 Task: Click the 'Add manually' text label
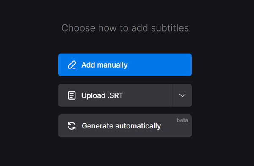click(x=105, y=65)
